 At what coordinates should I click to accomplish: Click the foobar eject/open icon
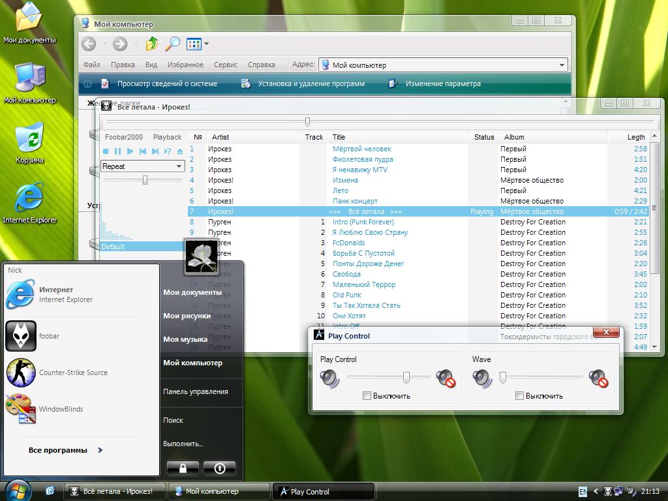point(180,151)
